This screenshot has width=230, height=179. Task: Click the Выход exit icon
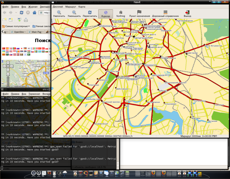pos(187,12)
